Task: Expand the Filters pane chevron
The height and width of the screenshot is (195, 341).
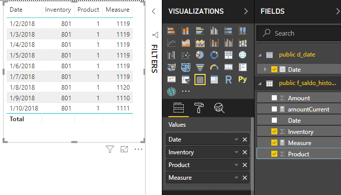Action: pyautogui.click(x=154, y=11)
